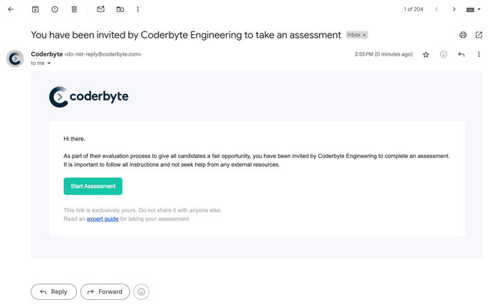This screenshot has width=490, height=307.
Task: Click the Reply button below the email
Action: [x=53, y=291]
